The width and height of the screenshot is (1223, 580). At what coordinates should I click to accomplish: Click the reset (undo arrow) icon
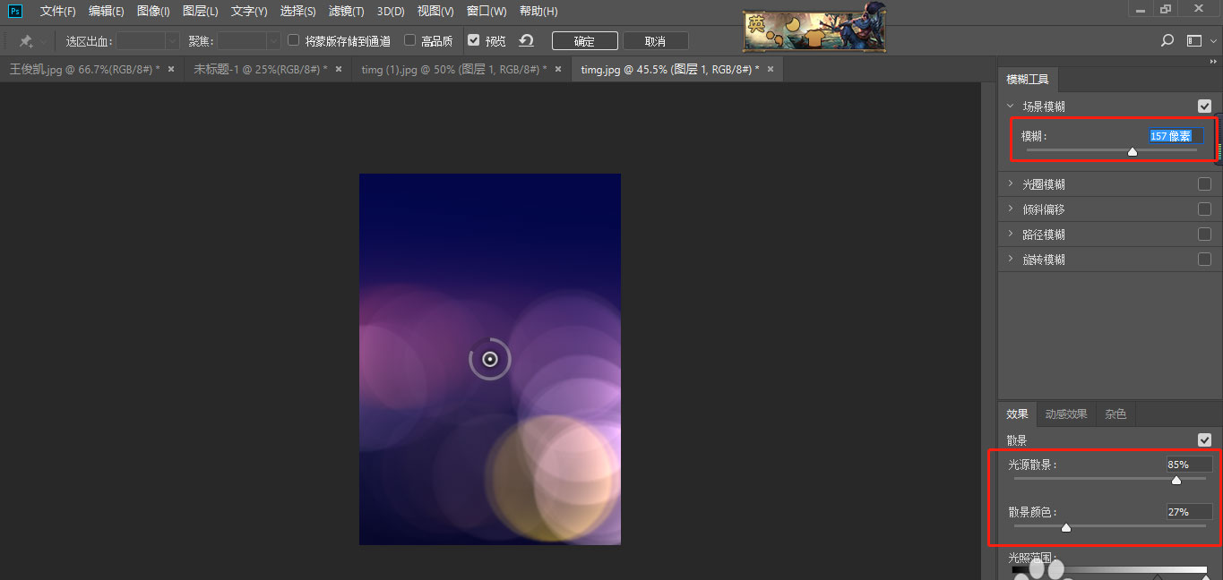(526, 41)
